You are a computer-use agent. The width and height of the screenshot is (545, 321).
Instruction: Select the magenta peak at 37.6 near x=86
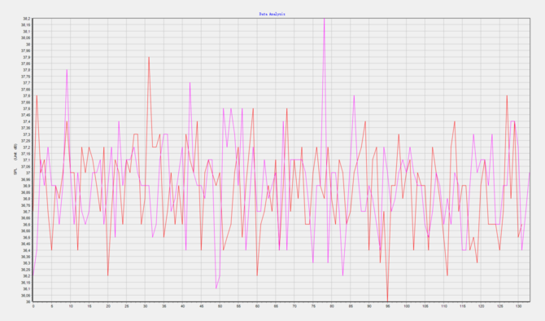354,96
